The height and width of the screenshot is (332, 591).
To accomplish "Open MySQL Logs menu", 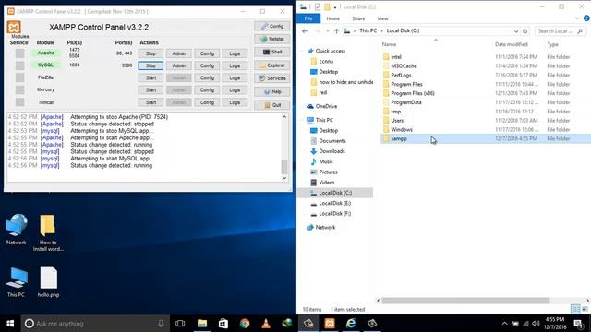I will pyautogui.click(x=235, y=65).
